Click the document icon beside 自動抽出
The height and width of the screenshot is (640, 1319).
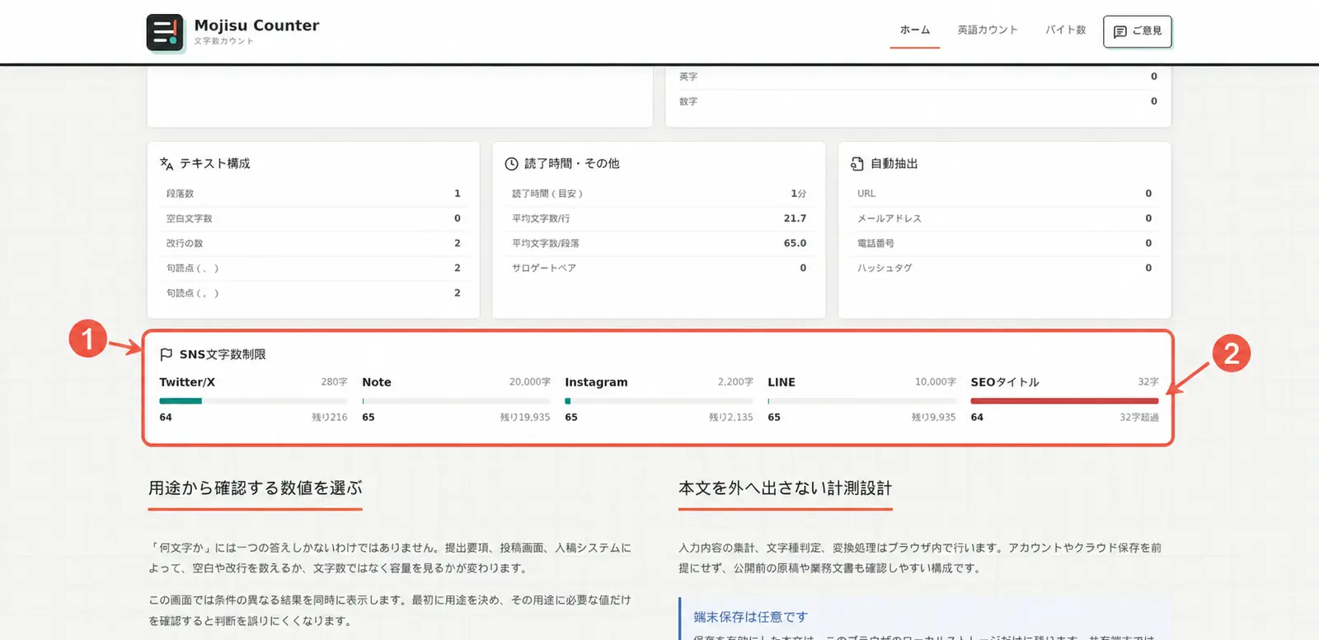pyautogui.click(x=857, y=164)
